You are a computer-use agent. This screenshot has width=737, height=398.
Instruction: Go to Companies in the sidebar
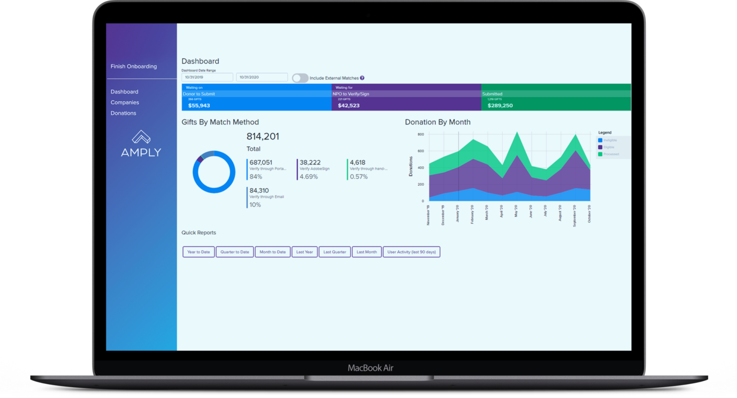pos(125,102)
